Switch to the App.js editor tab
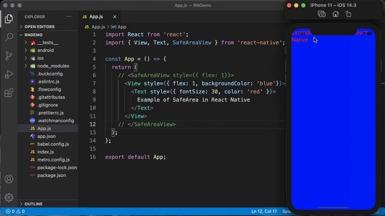 [x=96, y=17]
